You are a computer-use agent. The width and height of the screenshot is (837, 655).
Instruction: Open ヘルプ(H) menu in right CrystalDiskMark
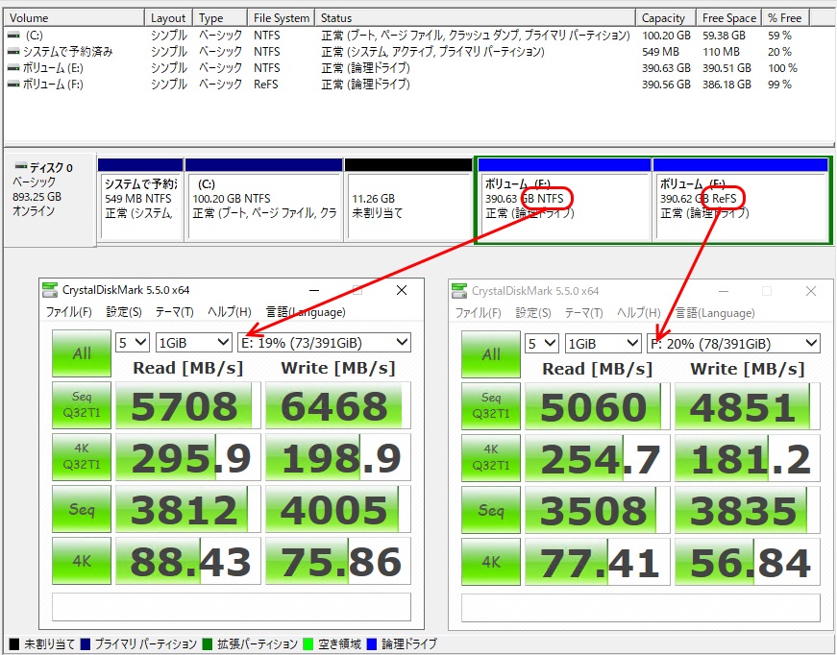639,313
